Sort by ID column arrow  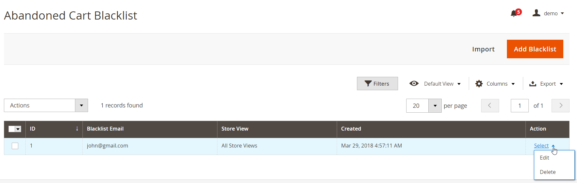coord(77,129)
